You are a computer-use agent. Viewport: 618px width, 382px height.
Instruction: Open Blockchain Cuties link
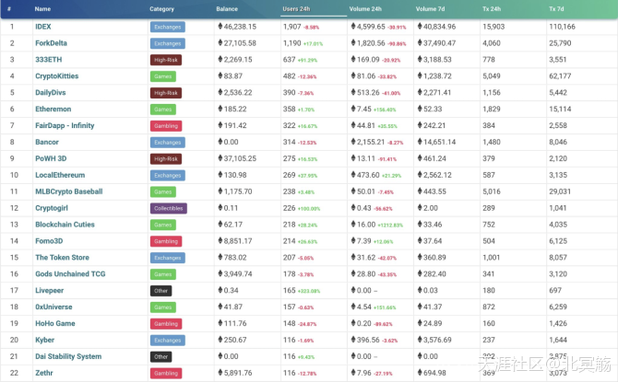(65, 225)
